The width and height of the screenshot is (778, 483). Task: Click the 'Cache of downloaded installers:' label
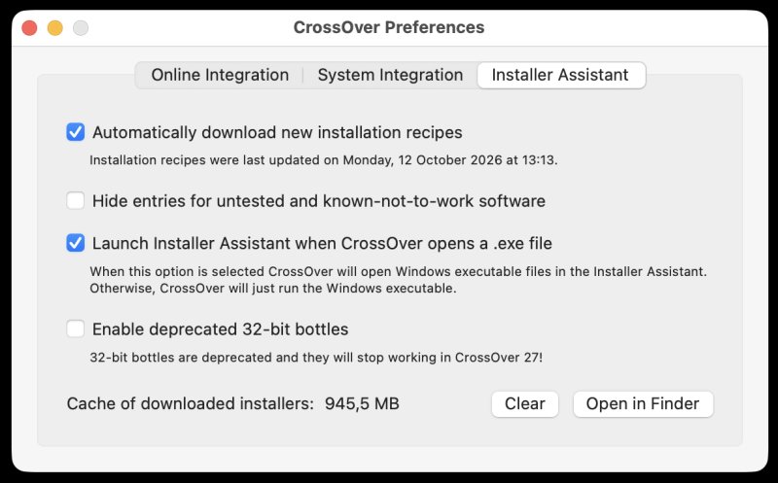pos(191,403)
